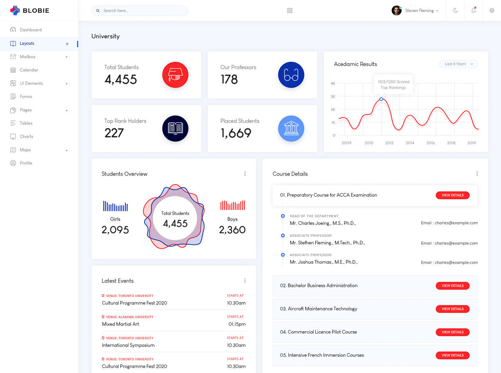View details for Bachelor Business Administration
Image resolution: width=501 pixels, height=373 pixels.
click(453, 286)
